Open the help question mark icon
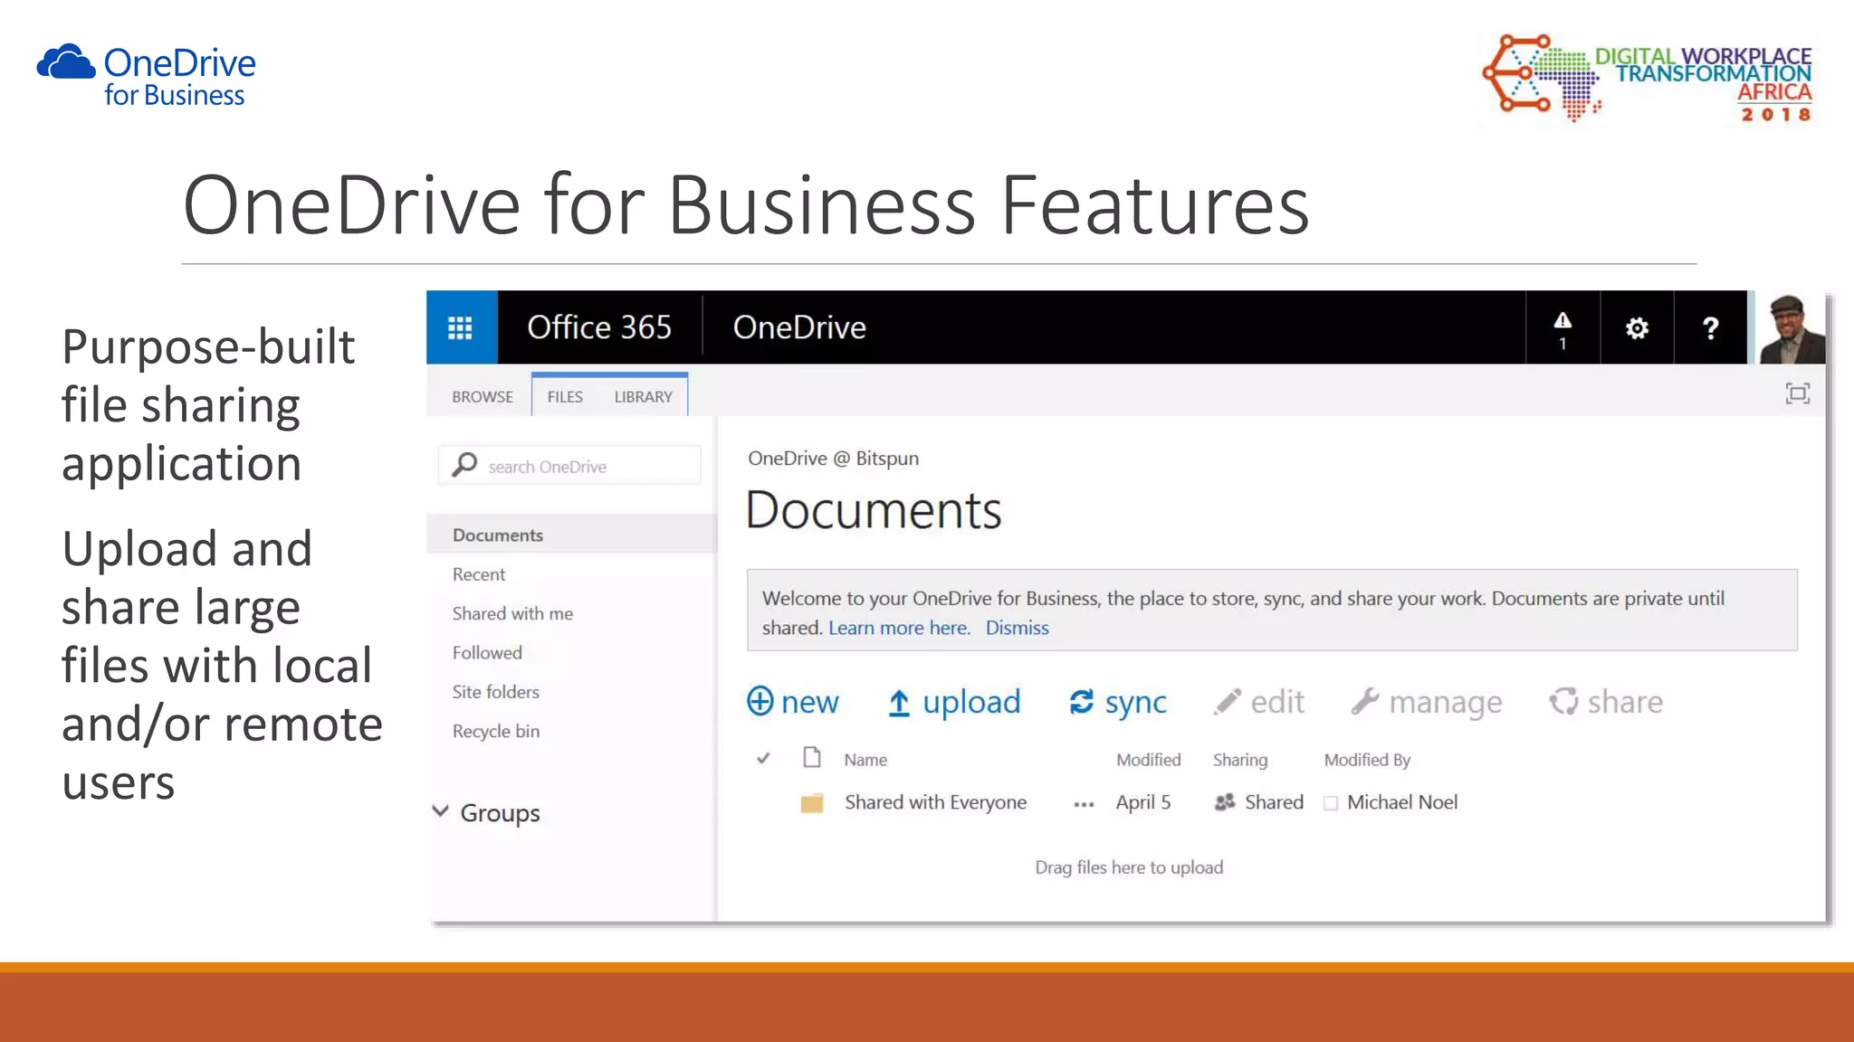Image resolution: width=1854 pixels, height=1042 pixels. [x=1710, y=327]
